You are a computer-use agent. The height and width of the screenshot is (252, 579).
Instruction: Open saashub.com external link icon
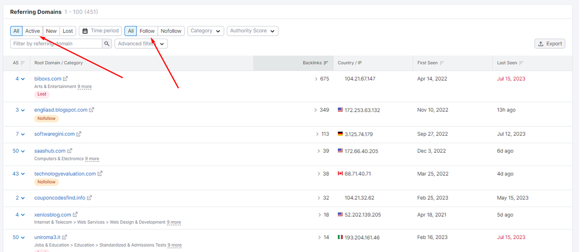[x=69, y=151]
